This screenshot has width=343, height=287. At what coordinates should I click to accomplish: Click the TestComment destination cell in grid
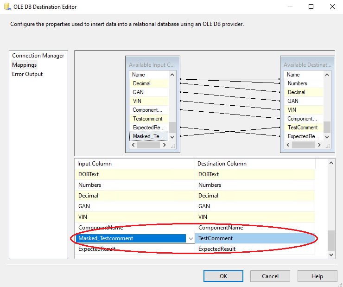255,238
